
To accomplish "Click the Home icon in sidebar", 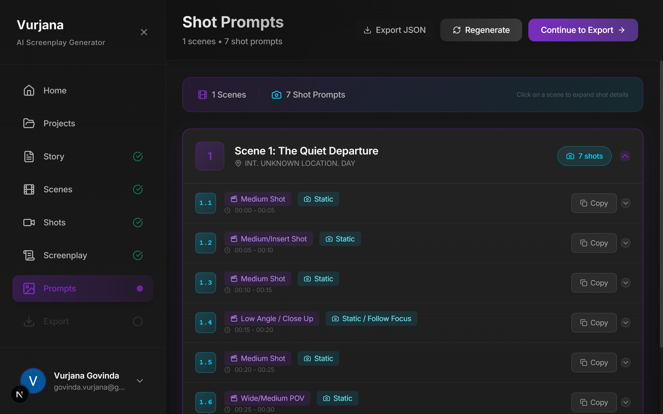I will pos(29,90).
